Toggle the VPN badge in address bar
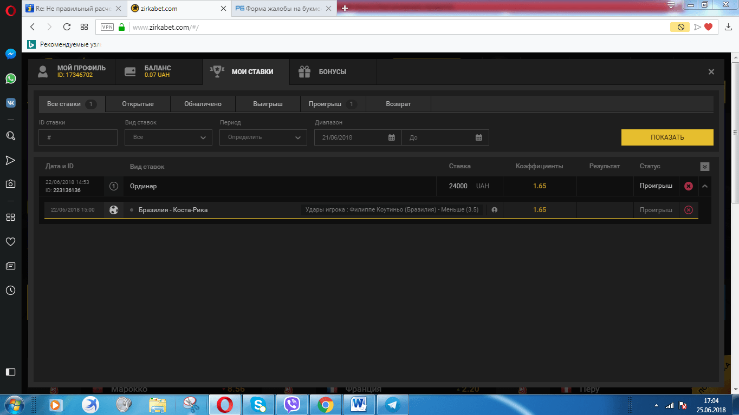 pos(107,27)
